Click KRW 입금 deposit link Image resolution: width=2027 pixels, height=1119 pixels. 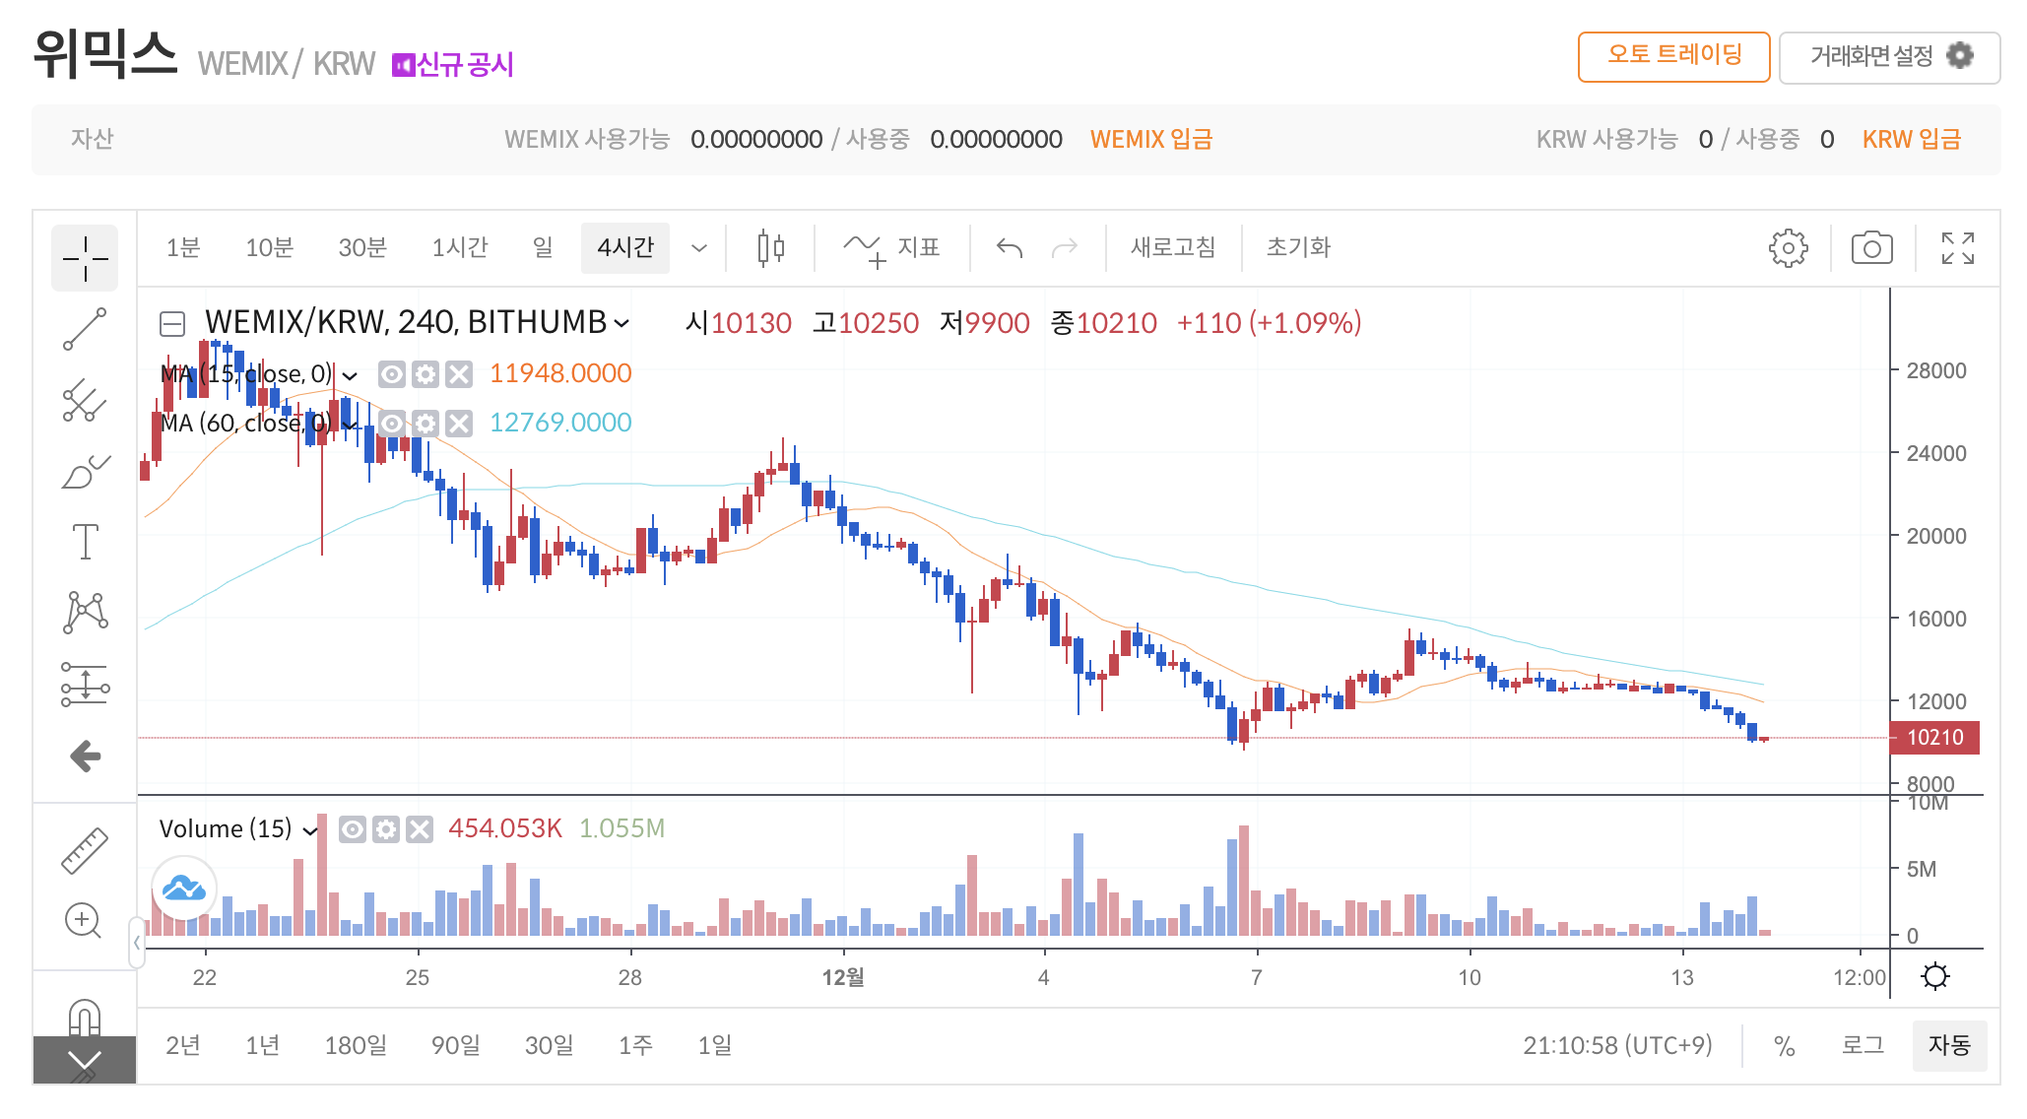point(1911,139)
